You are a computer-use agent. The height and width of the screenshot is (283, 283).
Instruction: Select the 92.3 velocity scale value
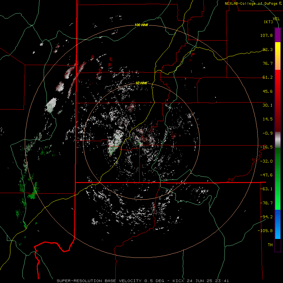(x=268, y=49)
